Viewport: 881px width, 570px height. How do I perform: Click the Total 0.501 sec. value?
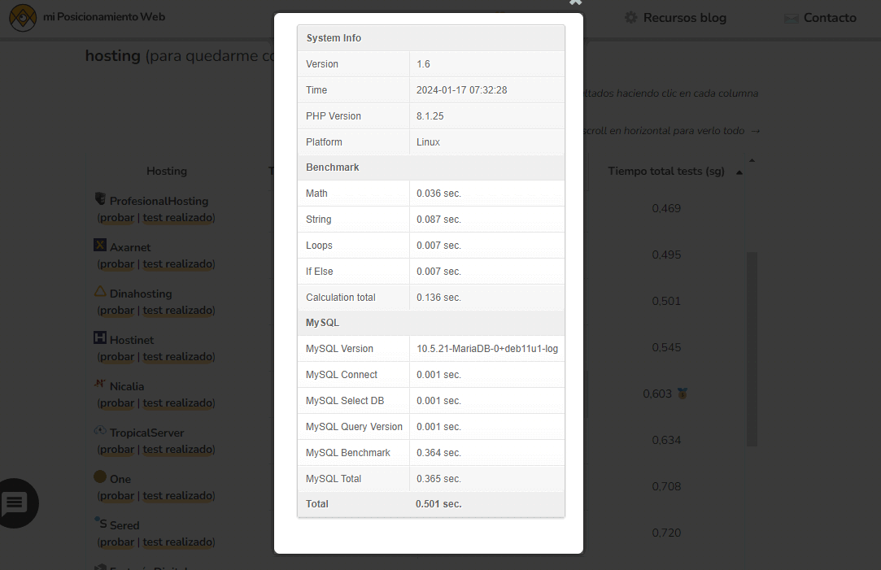[x=438, y=504]
